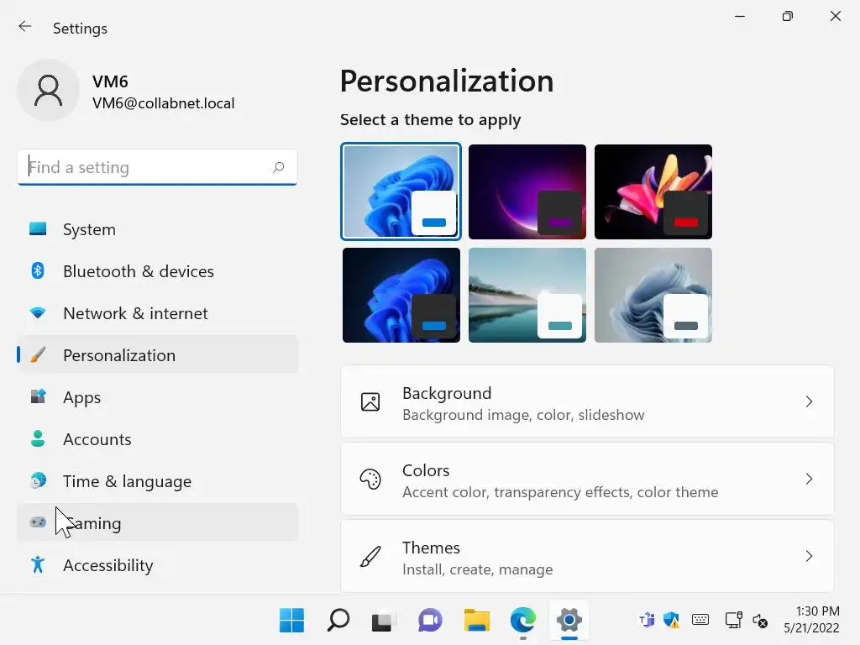Click the System monitor icon in sidebar

tap(38, 228)
